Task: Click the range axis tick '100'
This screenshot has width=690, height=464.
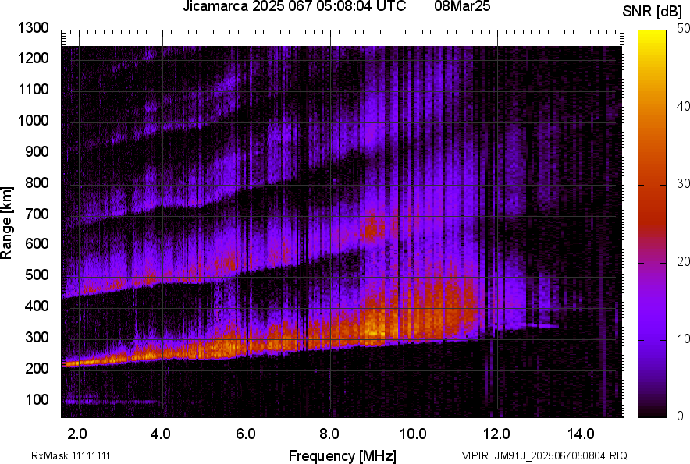Action: (x=37, y=399)
